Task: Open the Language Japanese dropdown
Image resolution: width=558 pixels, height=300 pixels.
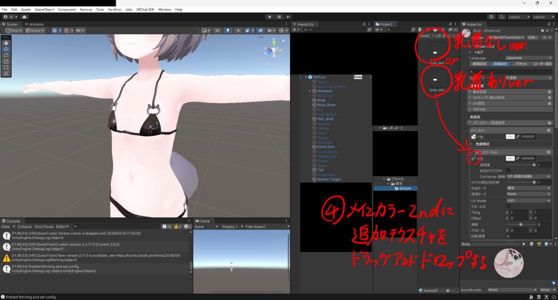Action: coord(529,58)
